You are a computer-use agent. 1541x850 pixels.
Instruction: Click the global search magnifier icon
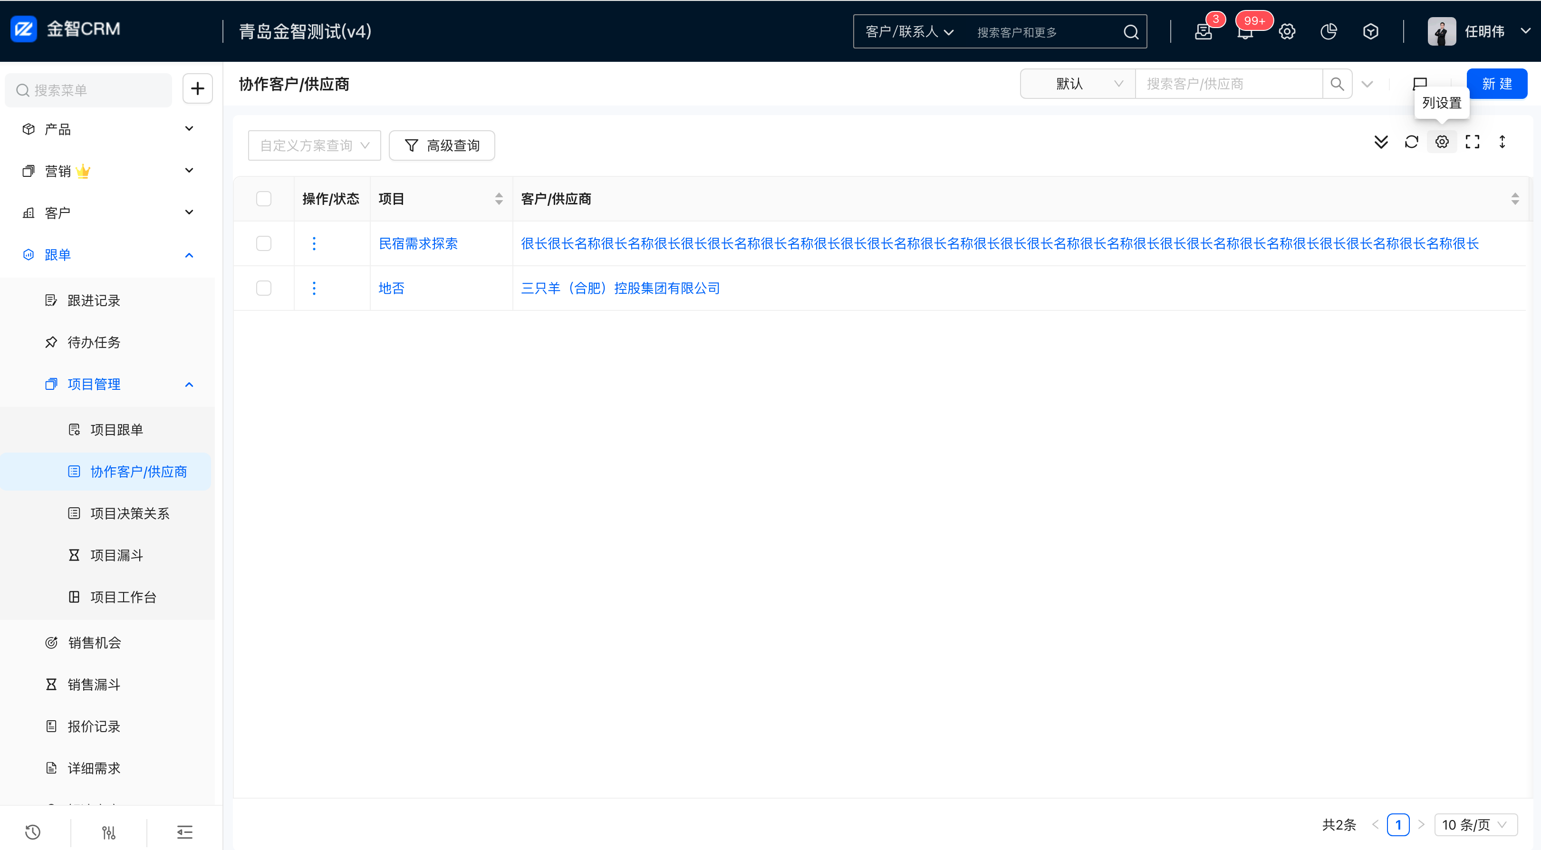point(1131,32)
